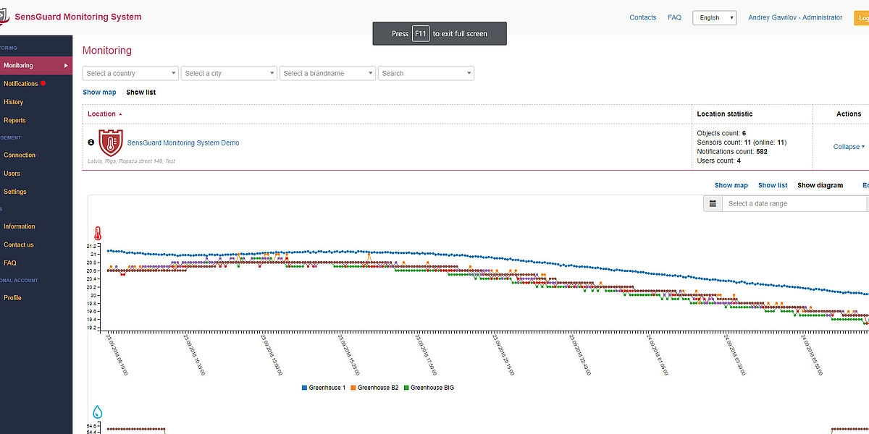Click the Select a date range field

click(x=789, y=204)
